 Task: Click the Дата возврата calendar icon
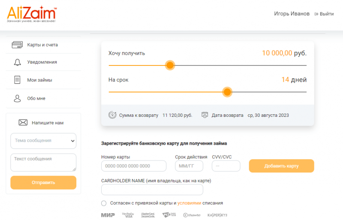pos(205,115)
